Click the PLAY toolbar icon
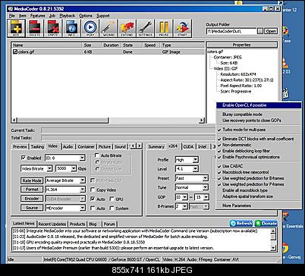This screenshot has width=305, height=276. tap(90, 28)
